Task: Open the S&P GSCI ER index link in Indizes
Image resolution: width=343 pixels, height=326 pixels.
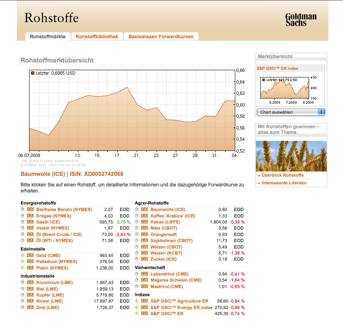Action: (x=167, y=313)
